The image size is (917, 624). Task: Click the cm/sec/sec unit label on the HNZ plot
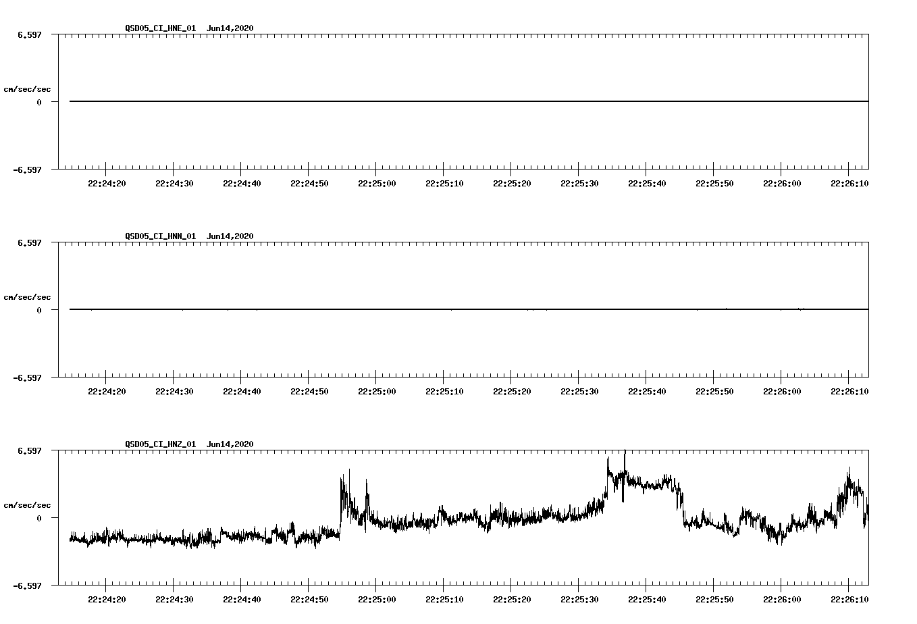[x=27, y=505]
